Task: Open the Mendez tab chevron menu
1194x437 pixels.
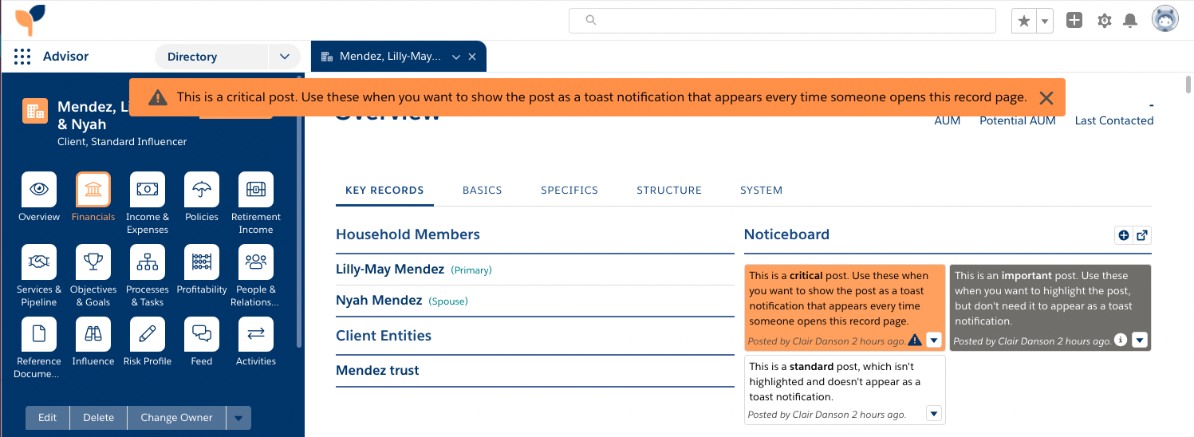Action: tap(456, 57)
